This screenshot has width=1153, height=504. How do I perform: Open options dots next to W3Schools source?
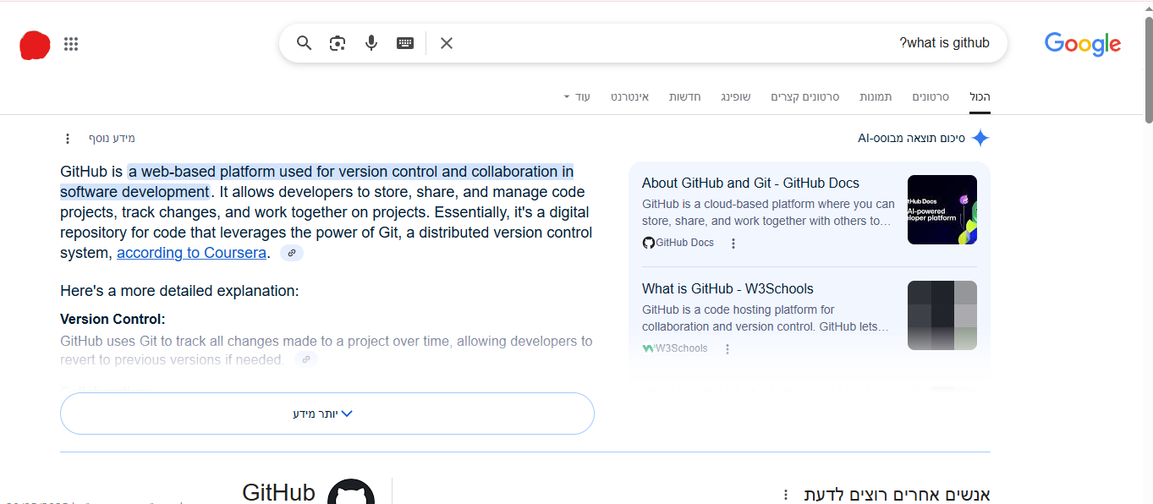tap(727, 349)
